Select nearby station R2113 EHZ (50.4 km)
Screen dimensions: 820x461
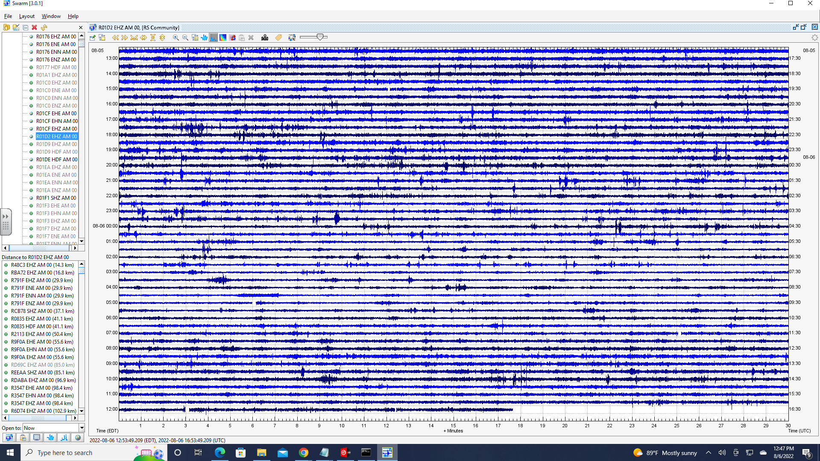click(x=42, y=334)
